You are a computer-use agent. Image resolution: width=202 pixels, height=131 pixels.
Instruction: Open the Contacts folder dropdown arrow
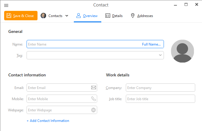[67, 16]
